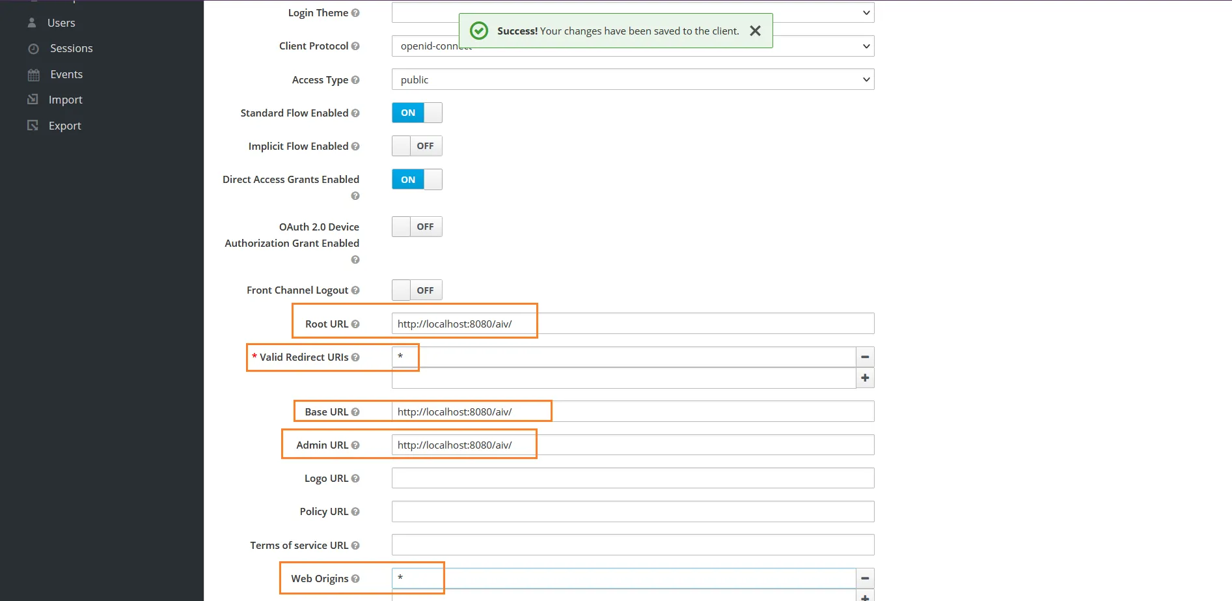Open the Client Protocol dropdown
Viewport: 1232px width, 601px height.
(x=633, y=46)
